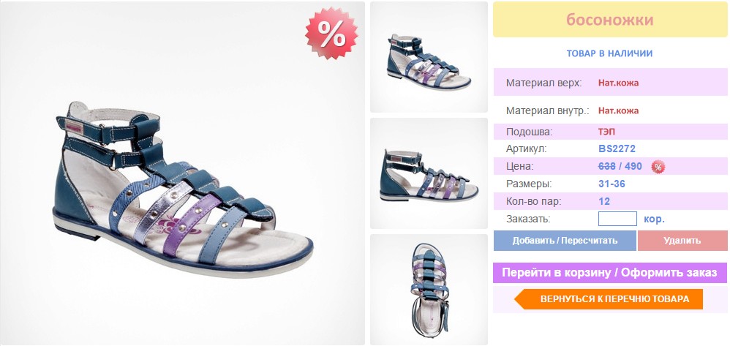This screenshot has height=346, width=730.
Task: Select the first sandal thumbnail
Action: point(429,57)
